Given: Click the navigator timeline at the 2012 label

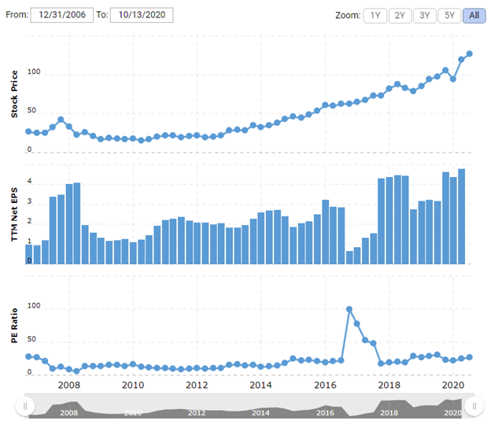Looking at the screenshot, I should tap(197, 412).
